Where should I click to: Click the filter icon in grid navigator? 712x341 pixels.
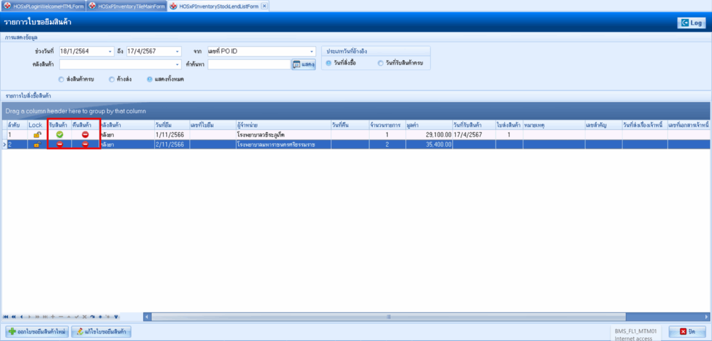click(x=116, y=317)
